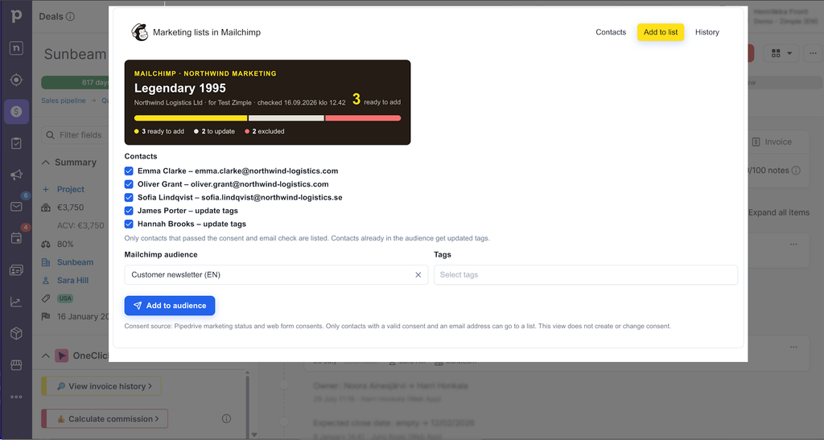
Task: Click the Legendary 1995 deal title
Action: click(x=179, y=88)
